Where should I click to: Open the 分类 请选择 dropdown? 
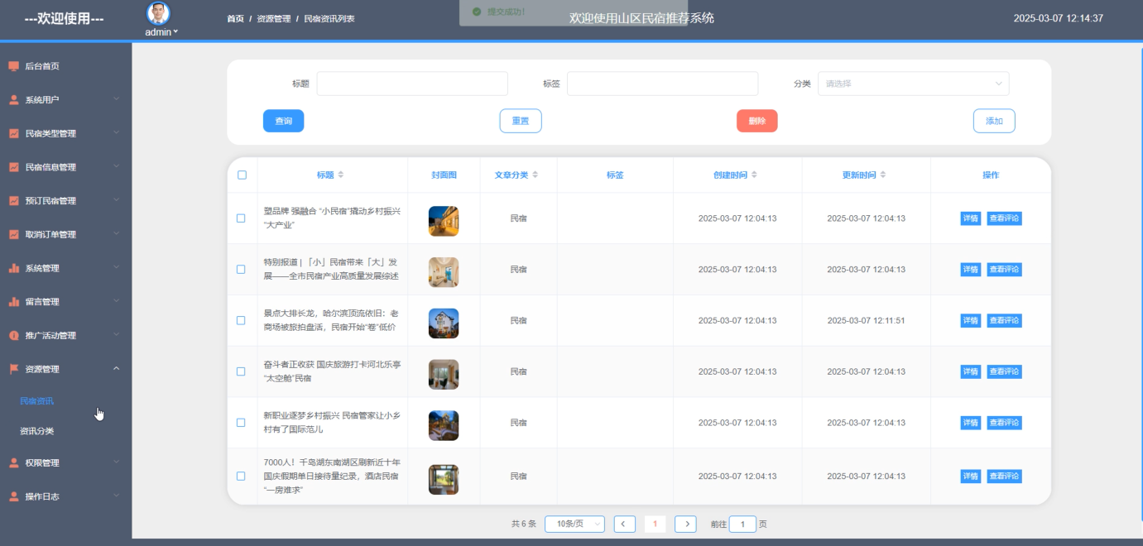913,84
